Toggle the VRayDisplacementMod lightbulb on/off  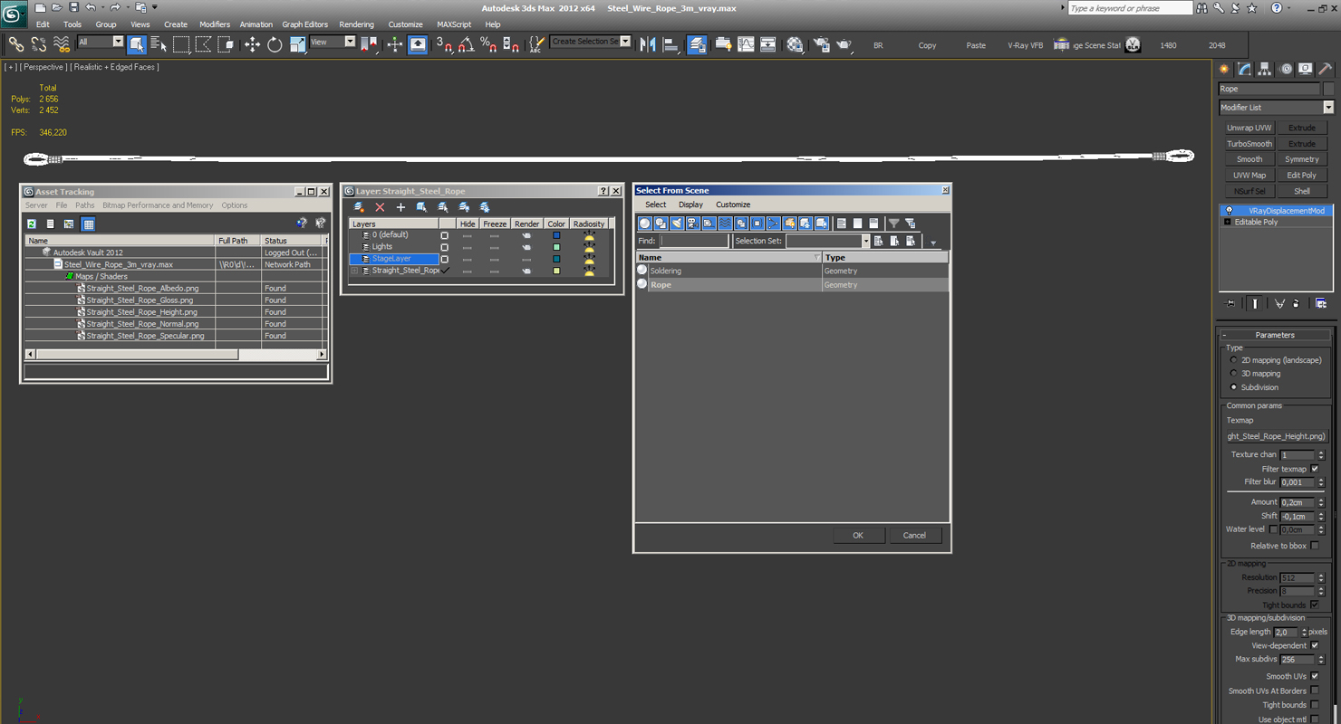(x=1230, y=211)
